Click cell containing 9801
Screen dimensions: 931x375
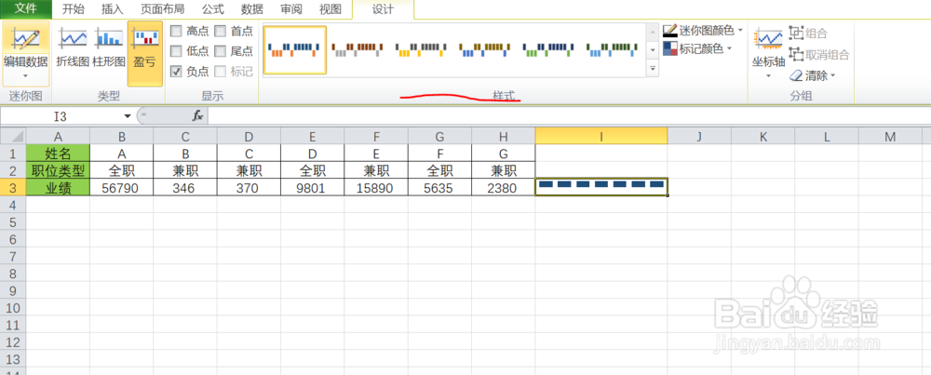[x=313, y=188]
